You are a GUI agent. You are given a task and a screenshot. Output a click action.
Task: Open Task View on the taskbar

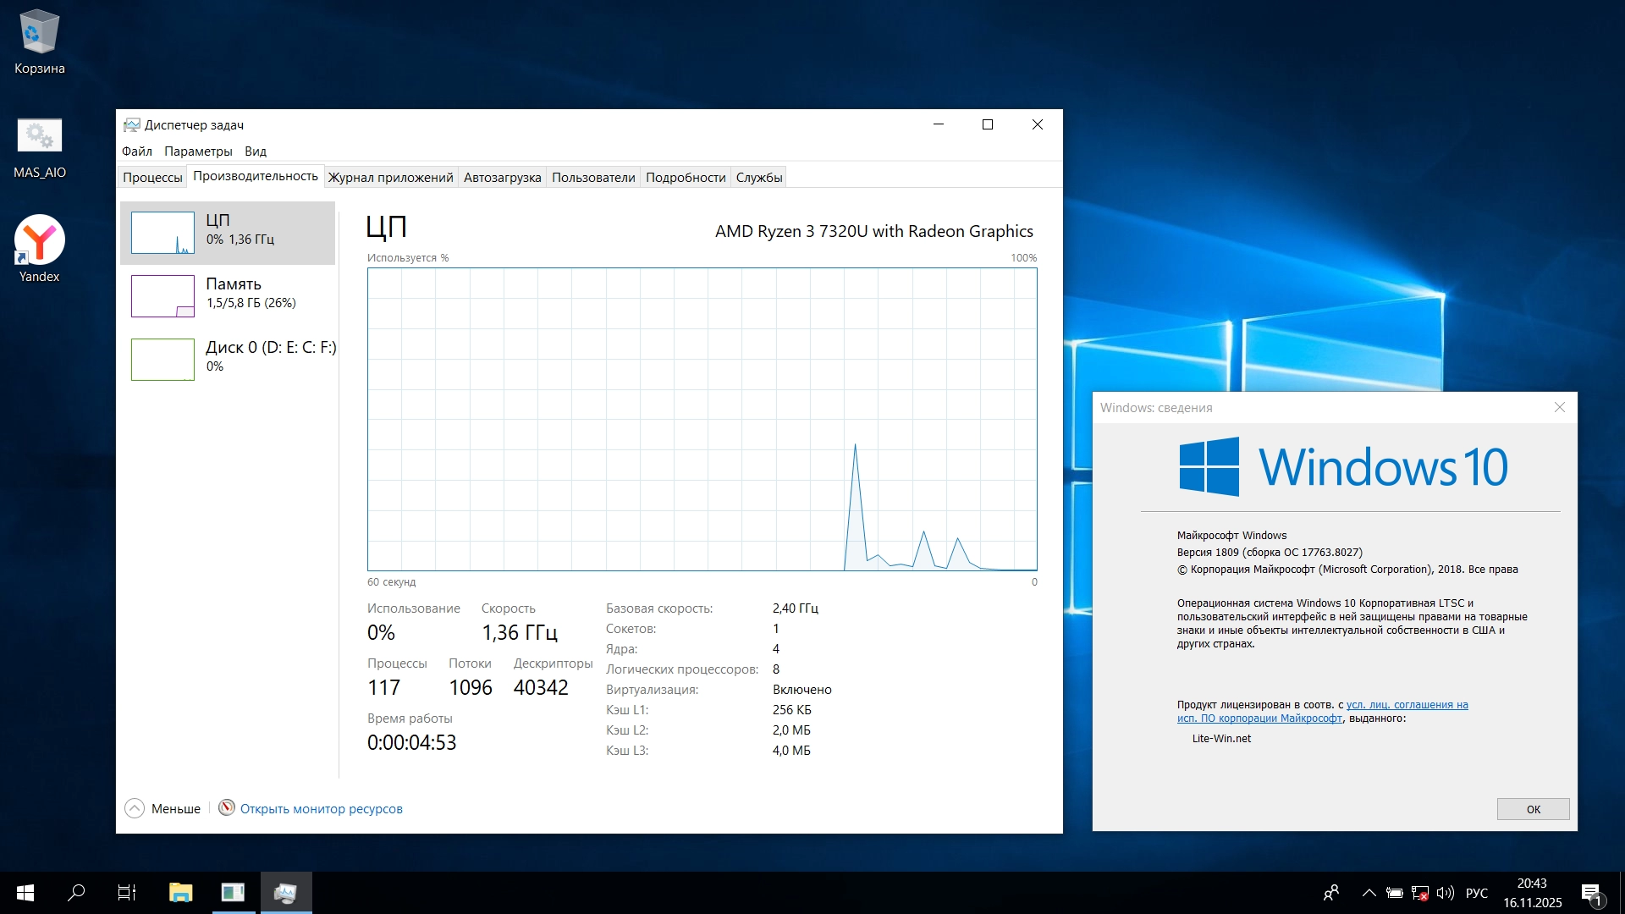pyautogui.click(x=127, y=893)
